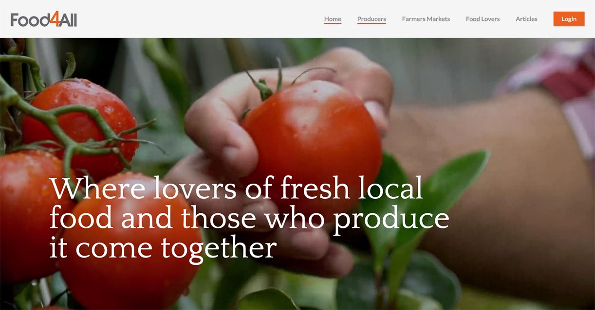
Task: Click empty header space between logo and Home
Action: pos(200,19)
